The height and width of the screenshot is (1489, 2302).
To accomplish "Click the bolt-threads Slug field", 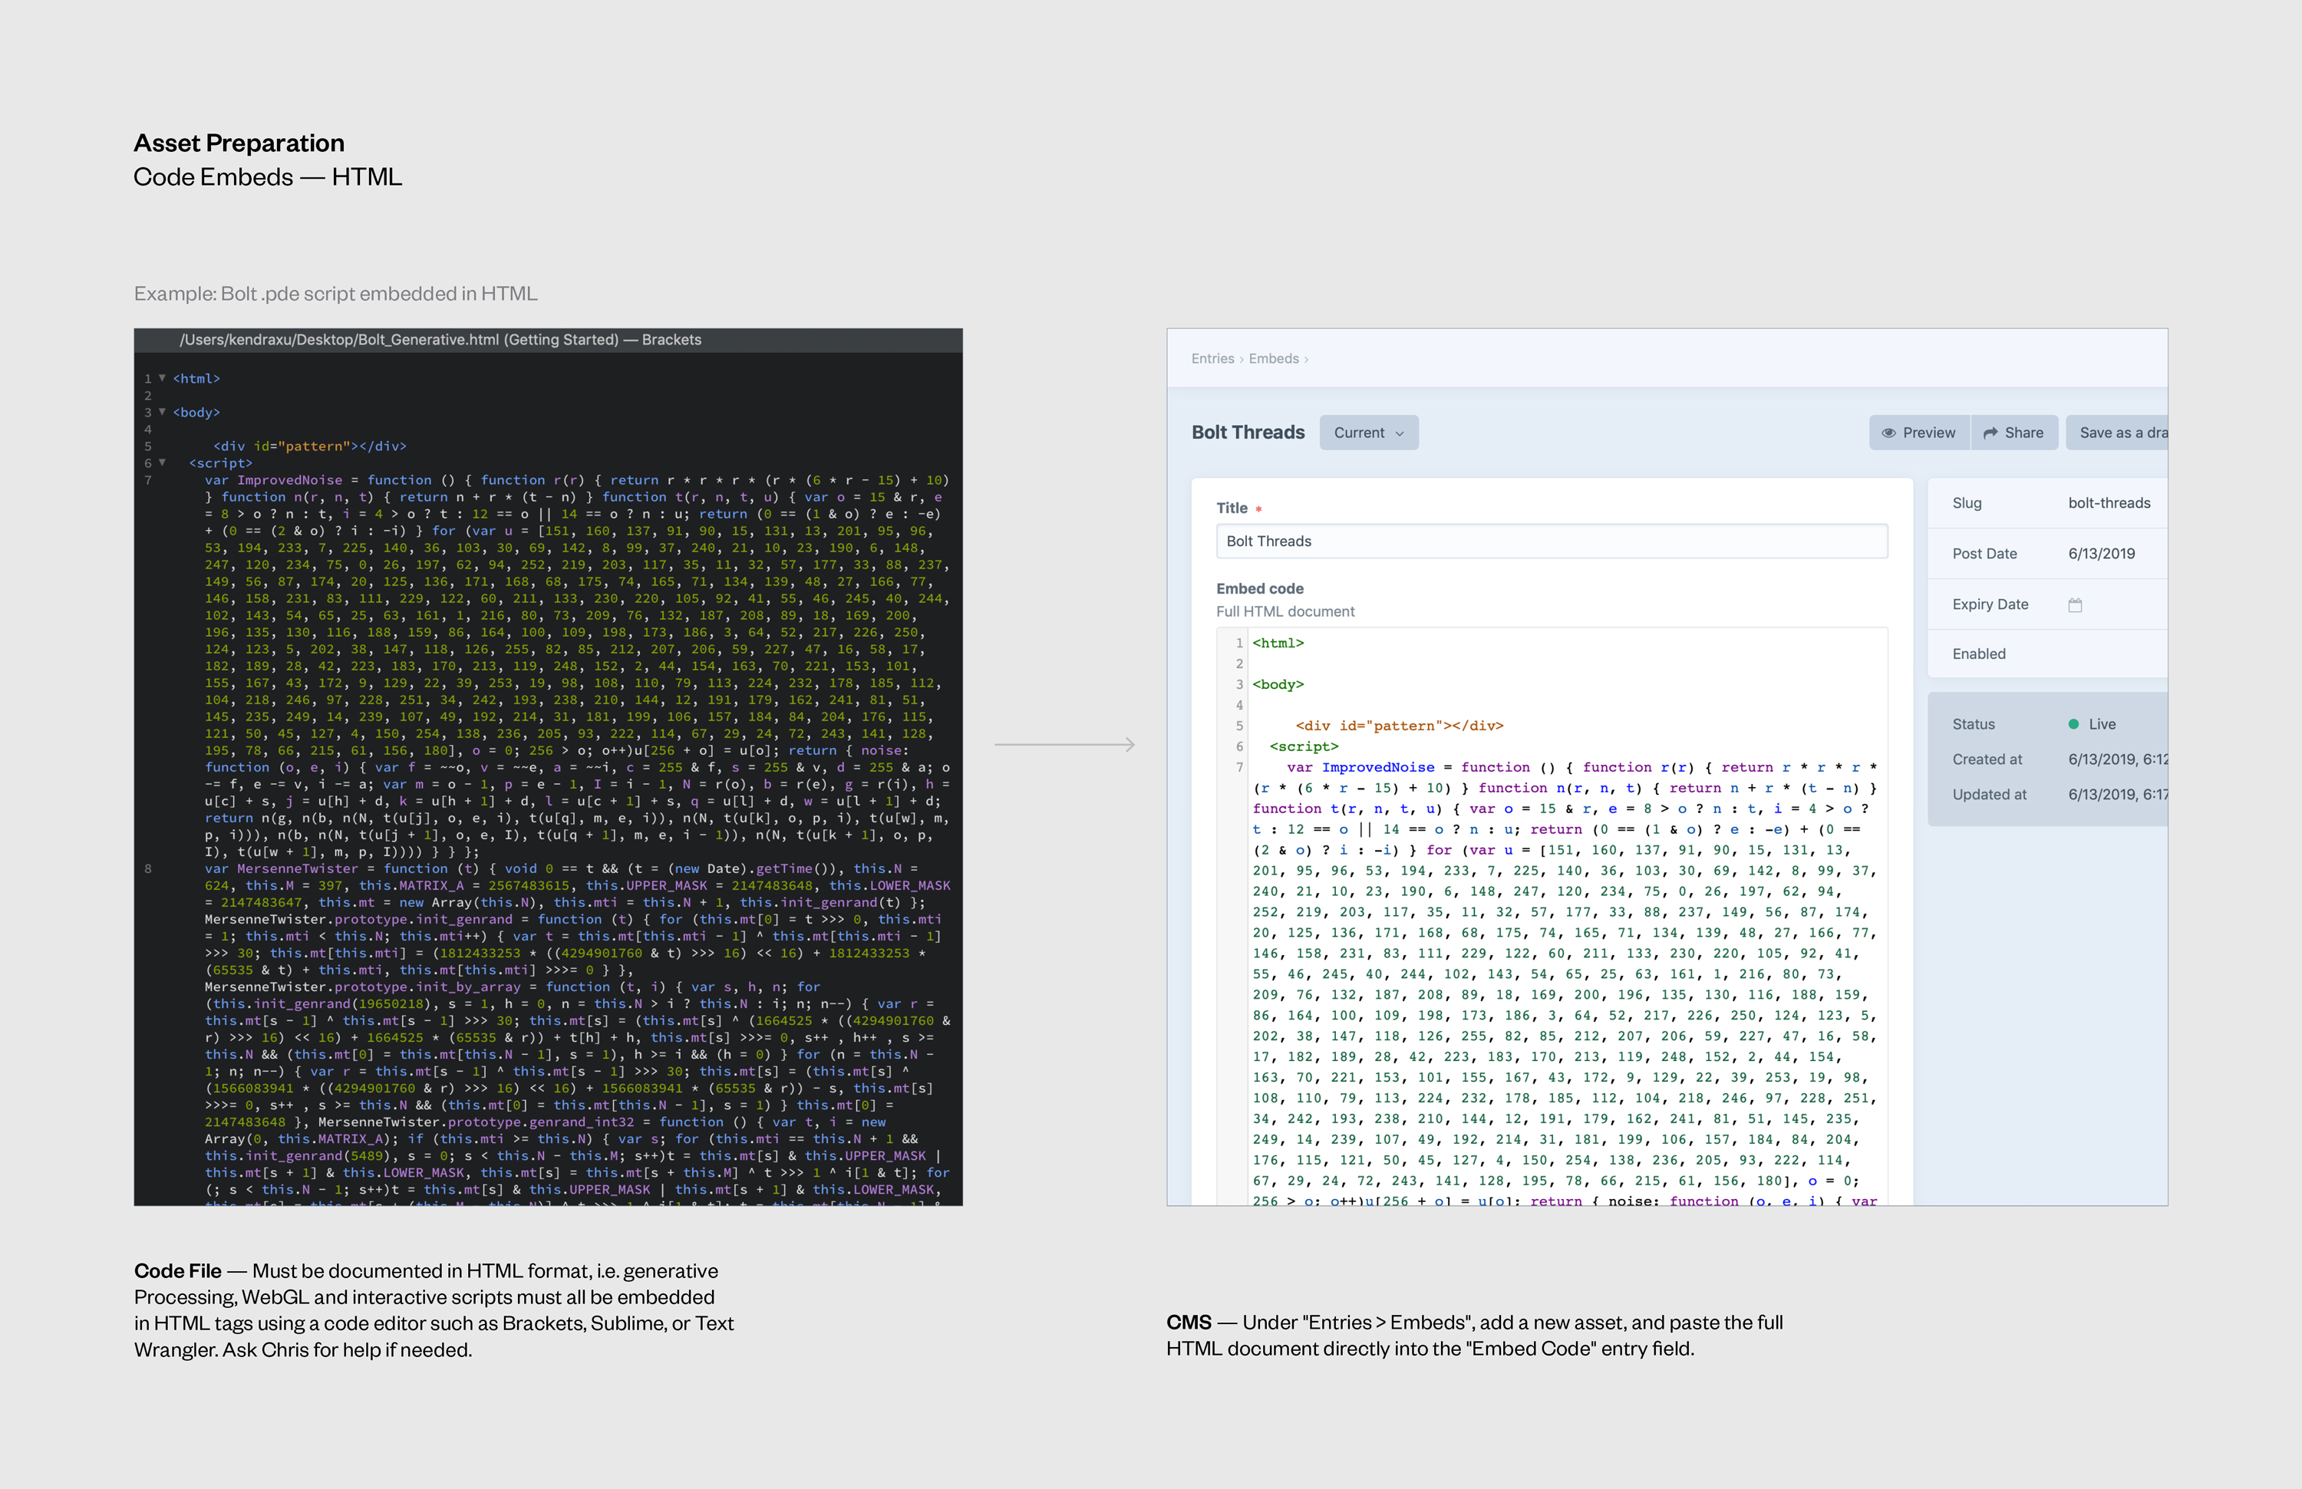I will 2109,502.
